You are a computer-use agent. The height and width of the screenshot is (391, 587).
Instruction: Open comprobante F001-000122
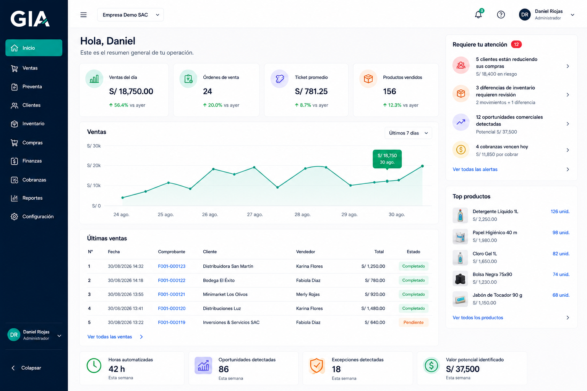pos(172,280)
